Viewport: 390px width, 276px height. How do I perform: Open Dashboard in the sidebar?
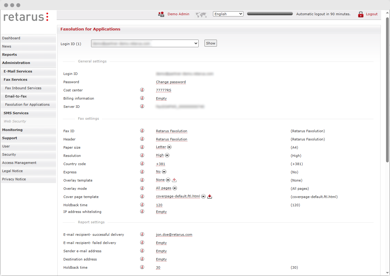(x=28, y=38)
